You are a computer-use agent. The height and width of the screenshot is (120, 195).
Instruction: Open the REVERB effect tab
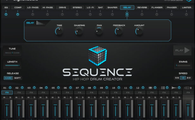point(142,8)
